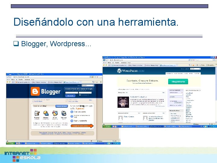Click the left grey avatar thumbnail on WordPress page

(121, 118)
